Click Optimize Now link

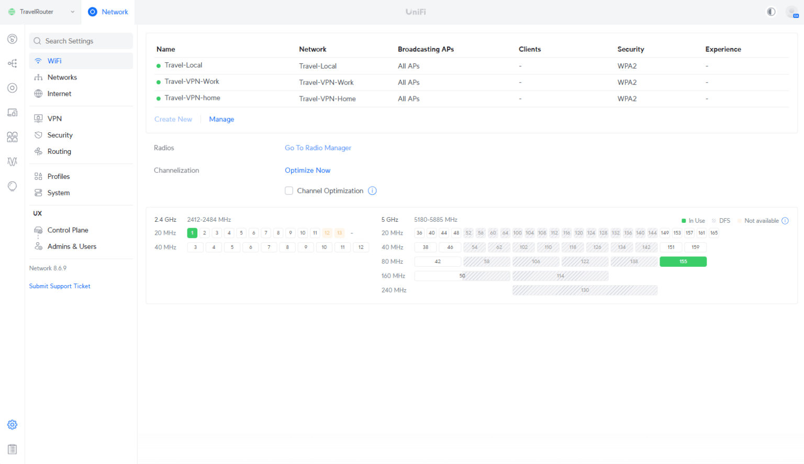tap(307, 171)
